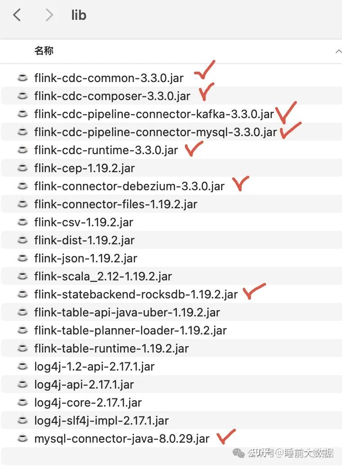Click the jar icon for flink-statebackend-rocksdb-1.19.2.jar
This screenshot has height=467, width=342.
pyautogui.click(x=22, y=294)
